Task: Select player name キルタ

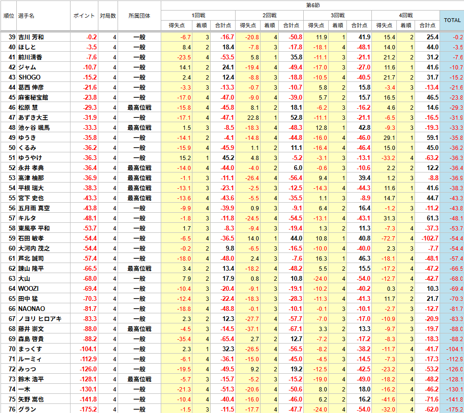Action: 27,218
